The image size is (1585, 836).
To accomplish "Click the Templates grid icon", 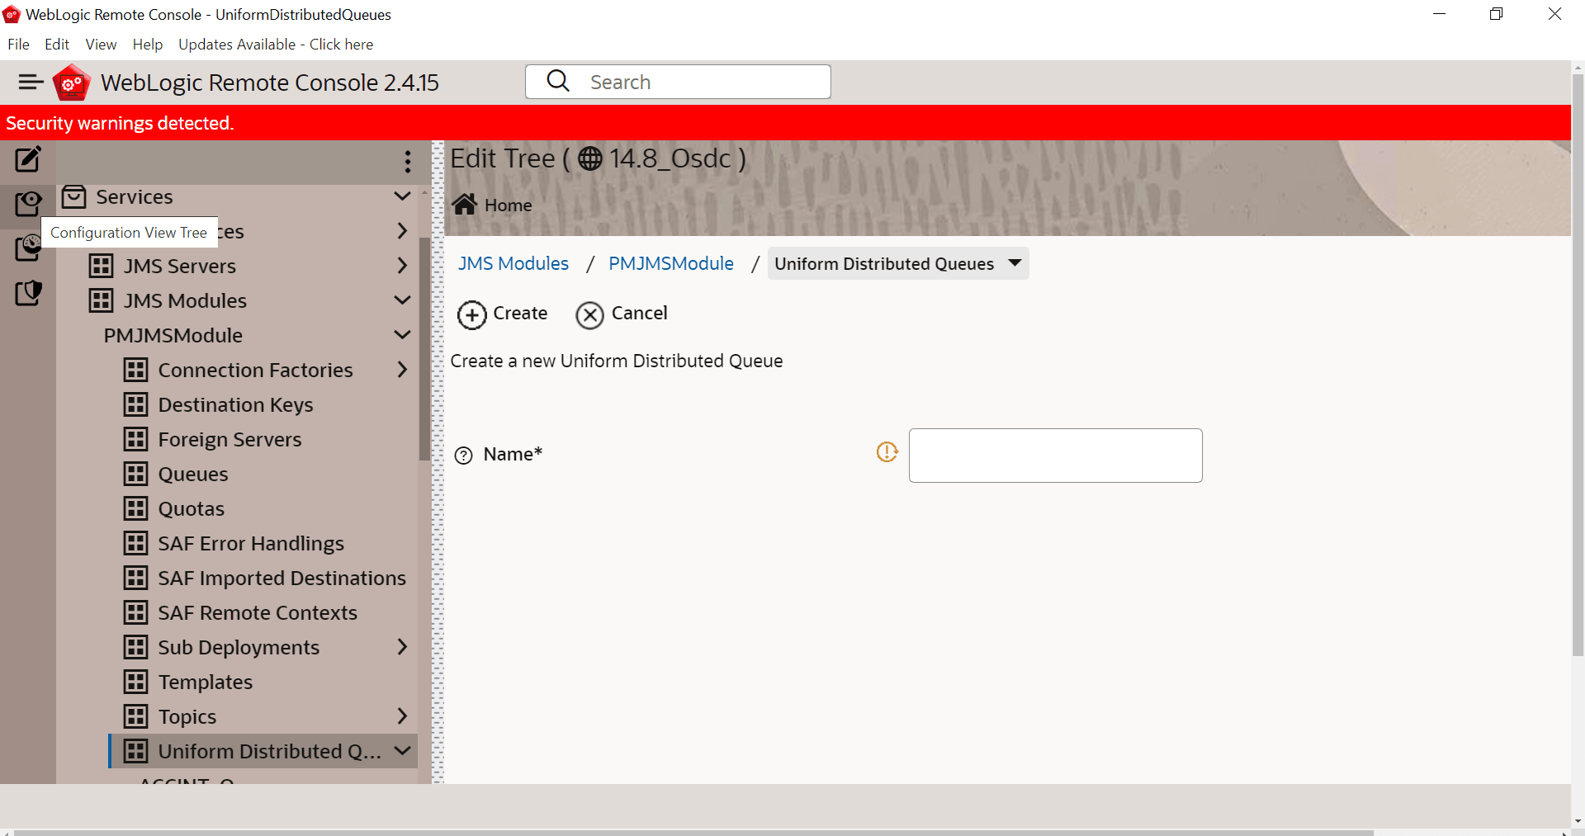I will pos(136,682).
